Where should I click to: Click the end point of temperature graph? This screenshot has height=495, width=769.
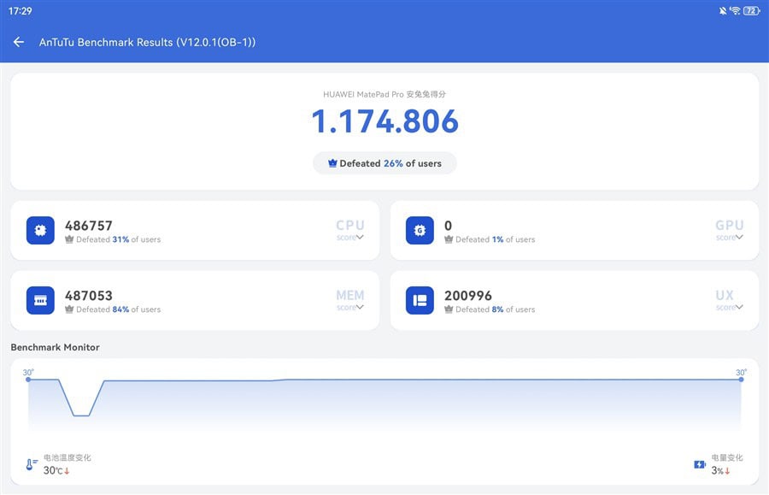741,380
